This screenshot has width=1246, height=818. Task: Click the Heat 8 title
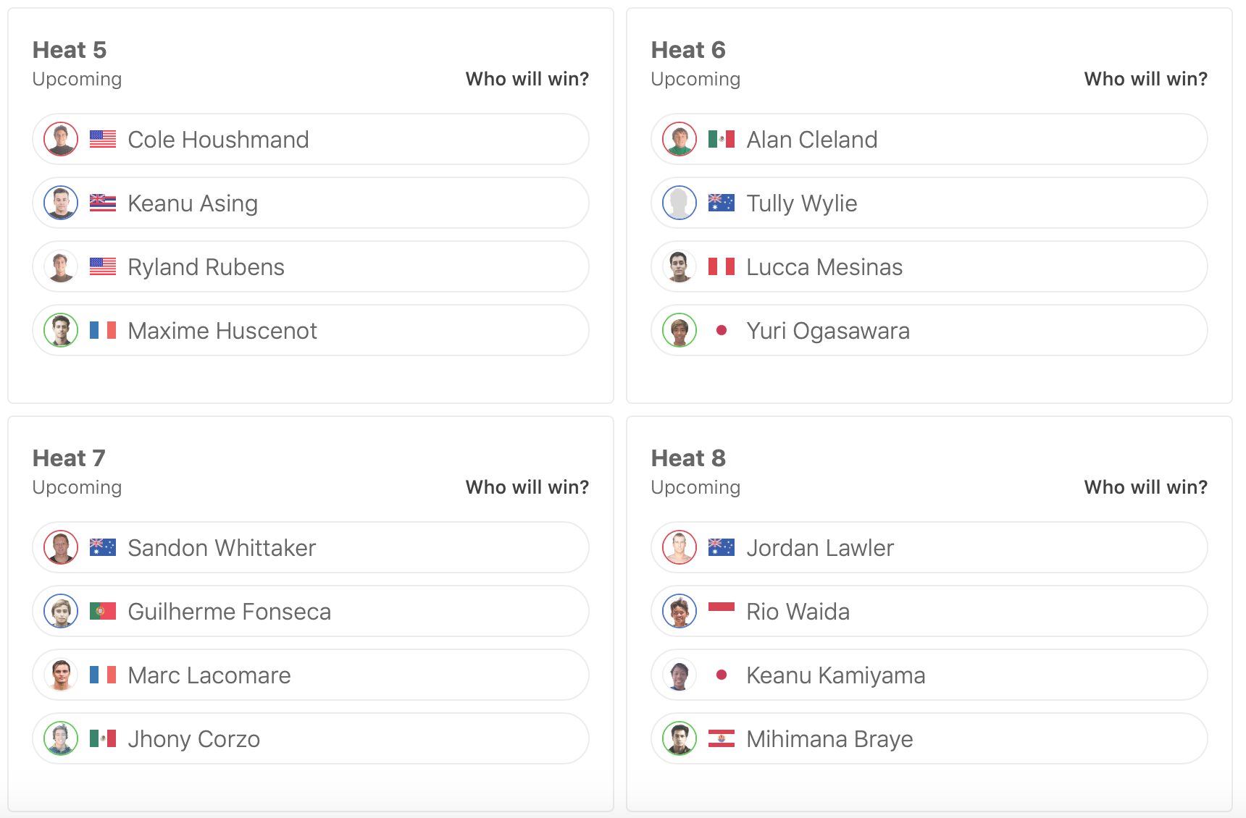click(688, 458)
